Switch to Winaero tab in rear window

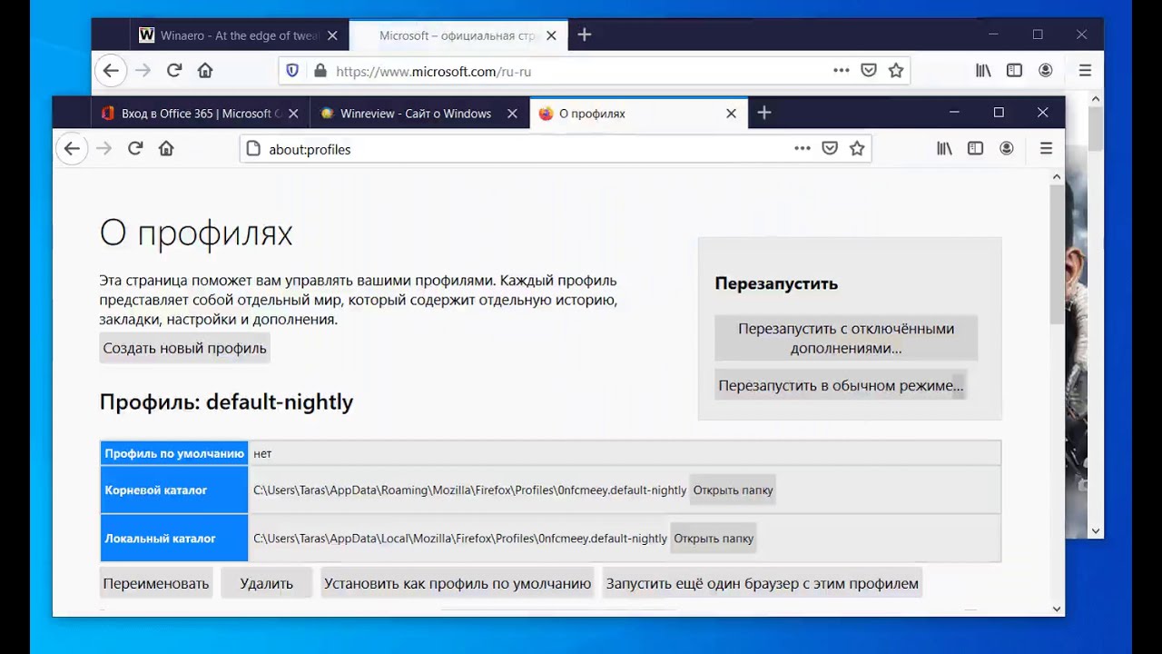click(240, 35)
